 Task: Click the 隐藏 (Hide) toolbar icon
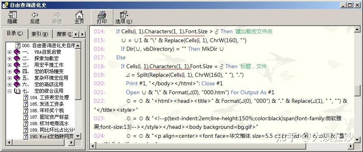pyautogui.click(x=12, y=17)
